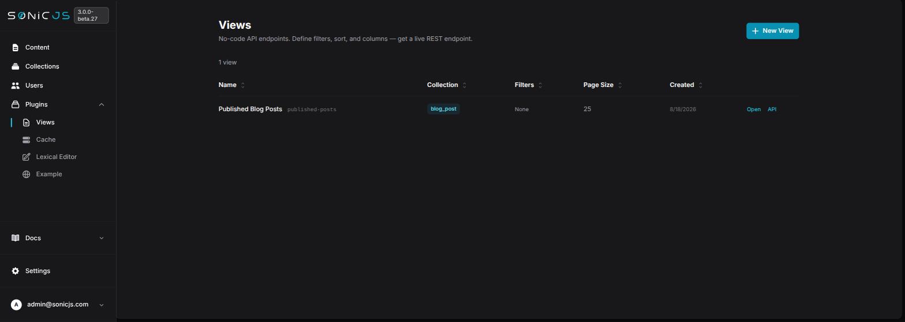Sort table by Name column

231,85
